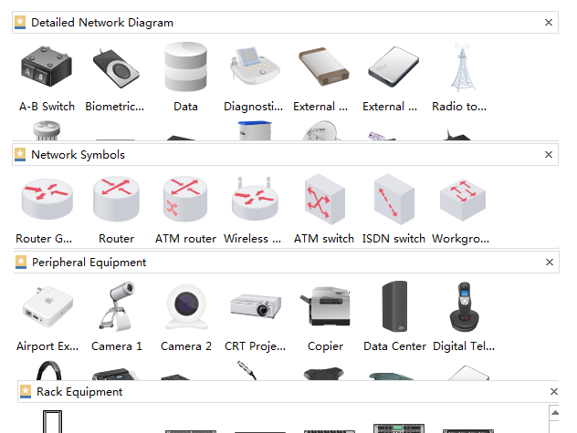
Task: Select the Digital Telephone shape
Action: click(x=464, y=306)
